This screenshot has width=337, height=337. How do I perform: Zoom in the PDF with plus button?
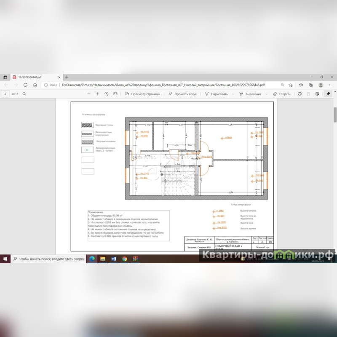[98, 94]
